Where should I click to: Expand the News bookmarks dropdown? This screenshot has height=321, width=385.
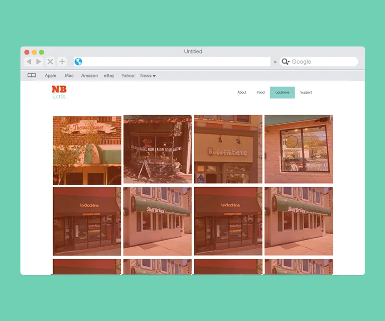coord(148,76)
